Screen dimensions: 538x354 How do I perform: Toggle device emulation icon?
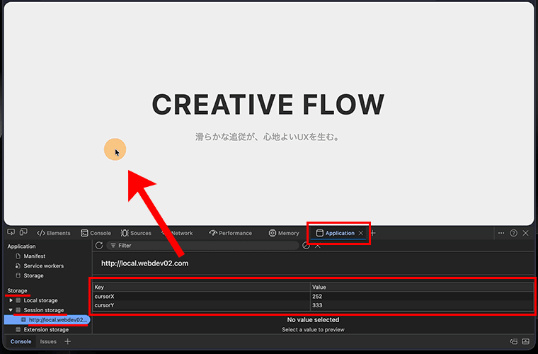23,232
